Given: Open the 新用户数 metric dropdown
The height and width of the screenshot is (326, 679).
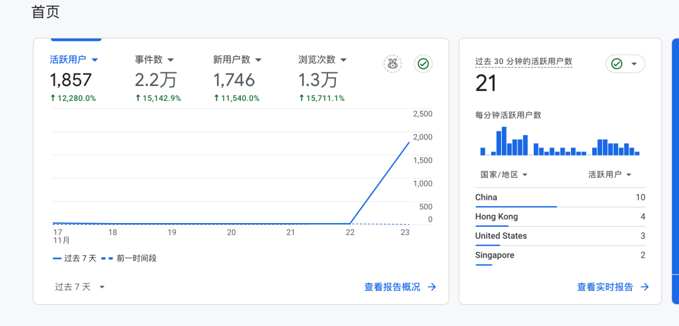Looking at the screenshot, I should tap(237, 60).
